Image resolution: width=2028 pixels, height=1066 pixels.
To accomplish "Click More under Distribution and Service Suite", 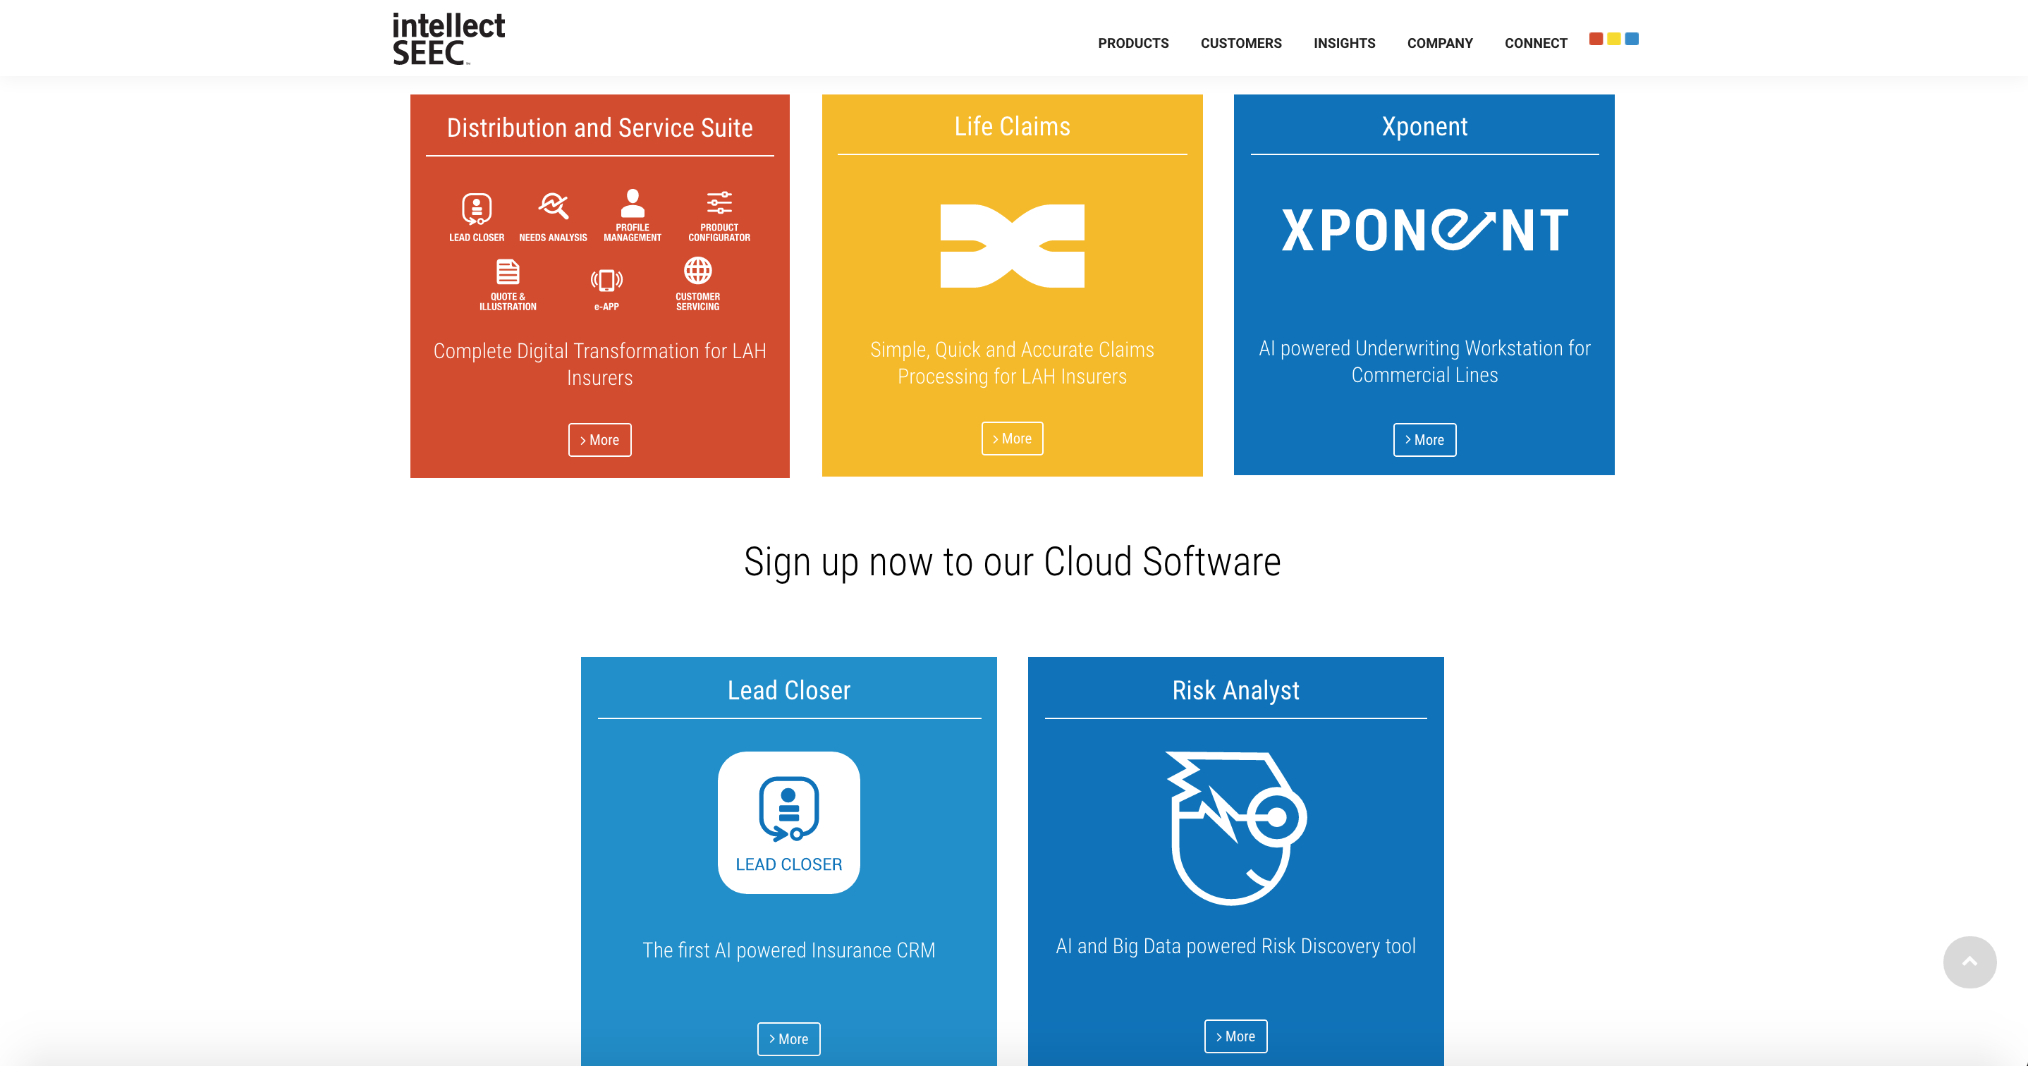I will (x=599, y=440).
